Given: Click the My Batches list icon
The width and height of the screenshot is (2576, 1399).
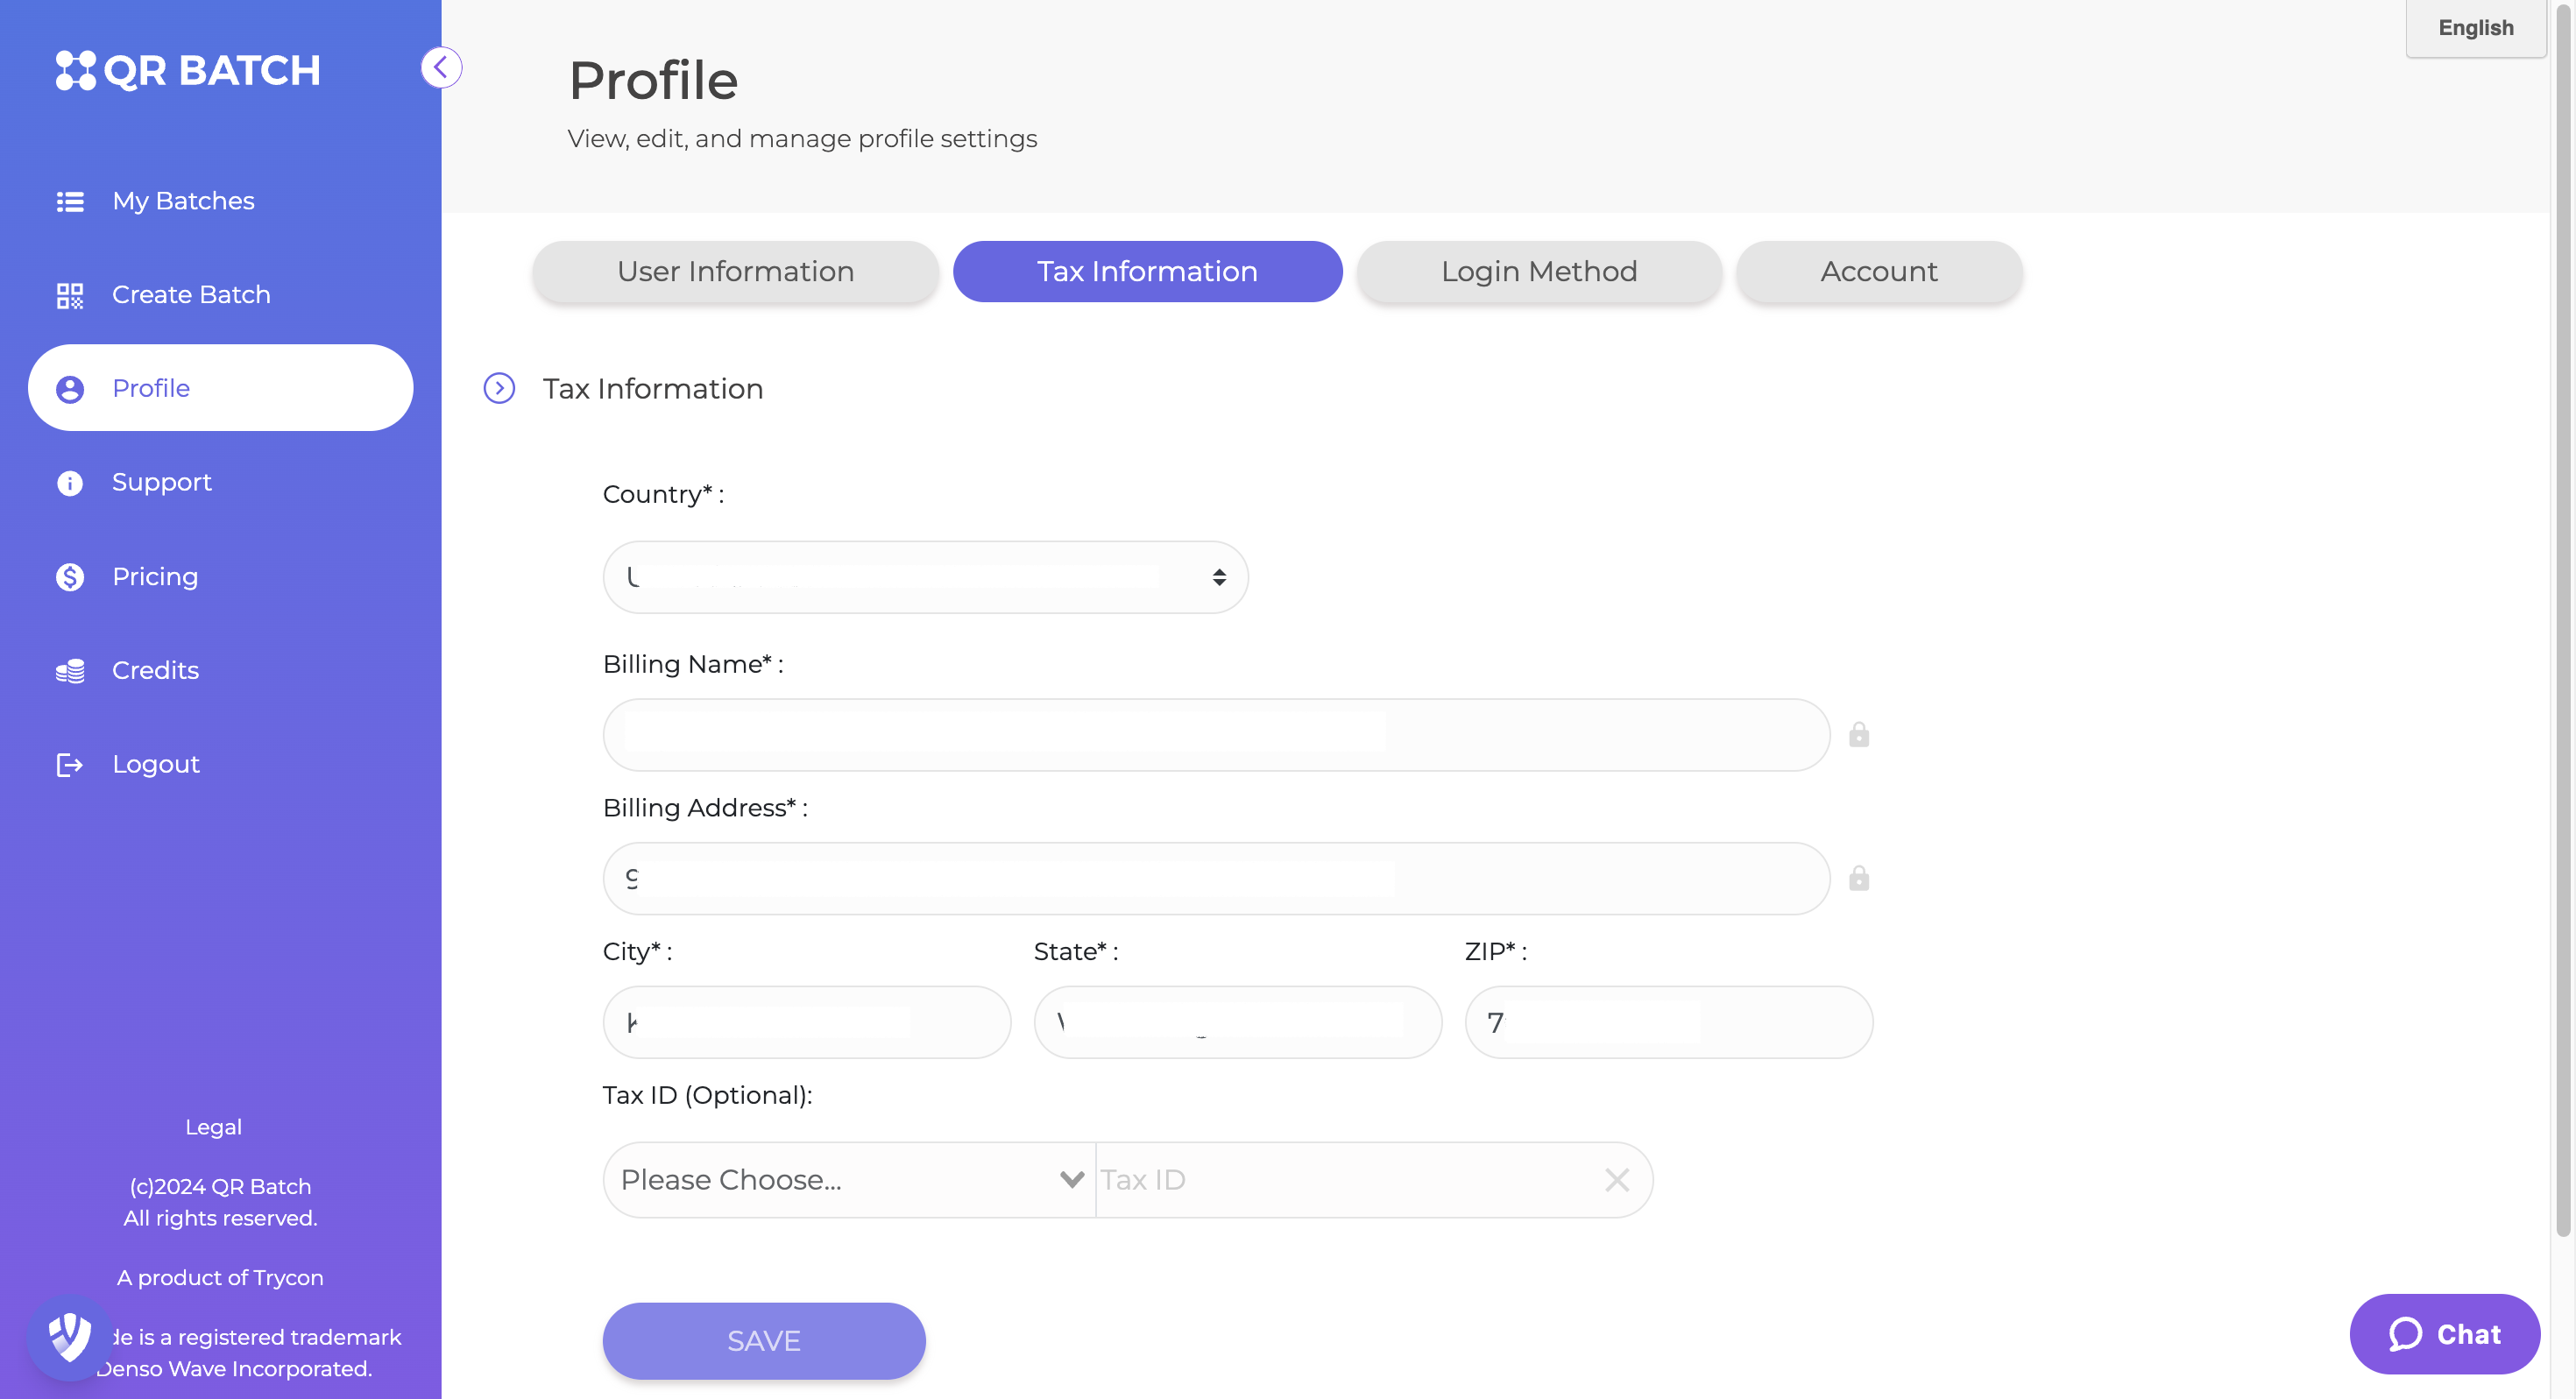Looking at the screenshot, I should point(70,201).
